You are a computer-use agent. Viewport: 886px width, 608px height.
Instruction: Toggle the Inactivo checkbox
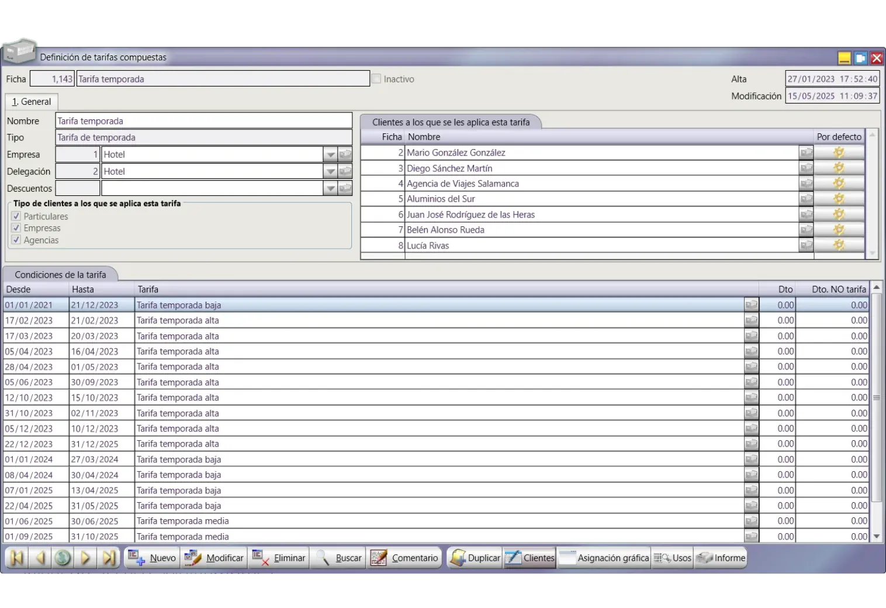376,79
